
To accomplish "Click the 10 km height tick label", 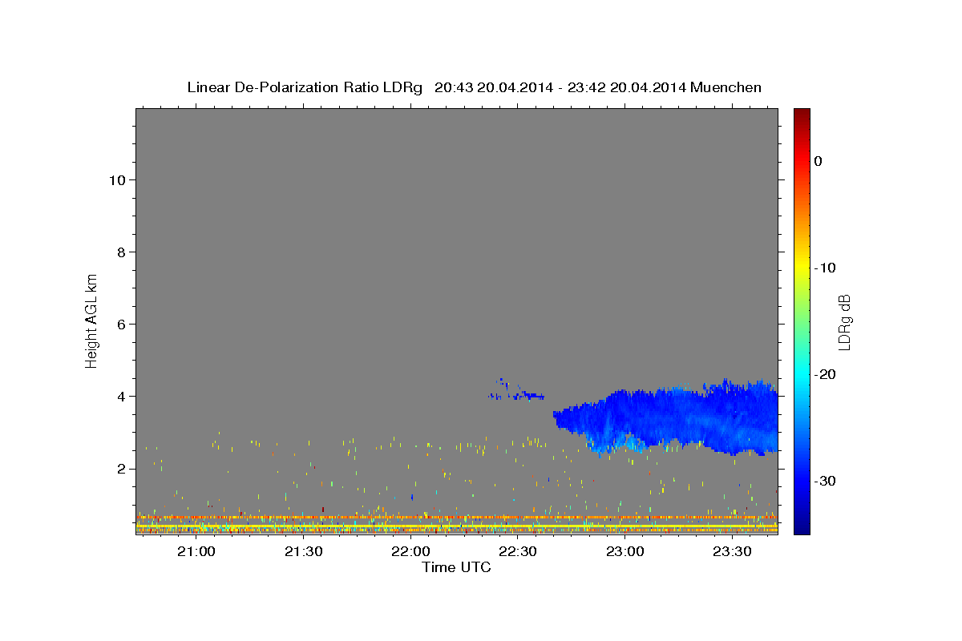I will [116, 180].
